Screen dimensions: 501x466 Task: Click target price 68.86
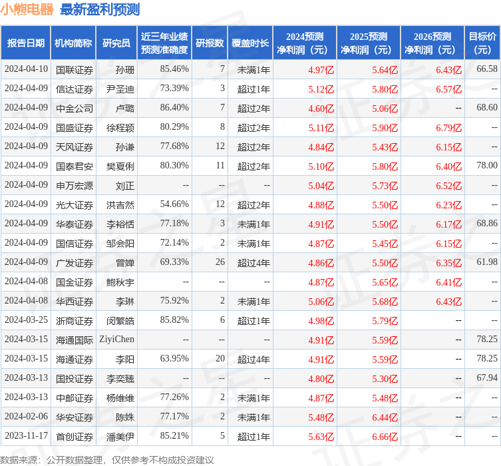[x=487, y=223]
